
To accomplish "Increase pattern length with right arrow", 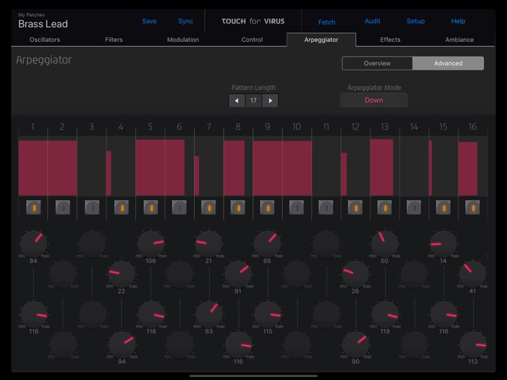I will [x=270, y=101].
